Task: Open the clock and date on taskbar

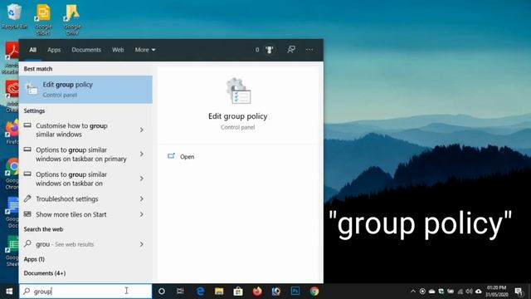Action: pos(497,292)
